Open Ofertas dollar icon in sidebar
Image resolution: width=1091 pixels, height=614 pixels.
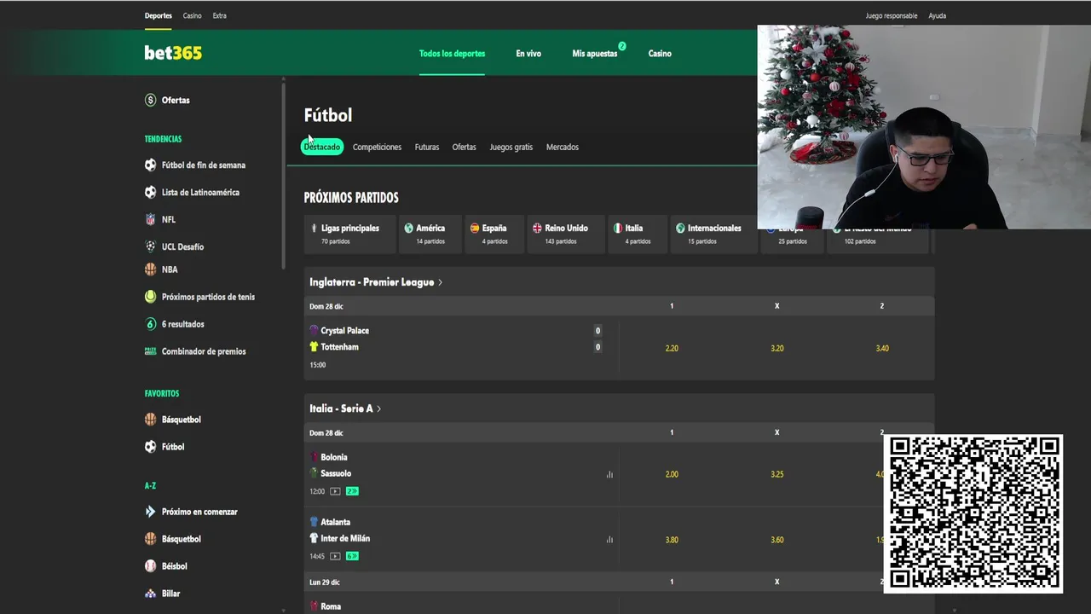click(151, 100)
